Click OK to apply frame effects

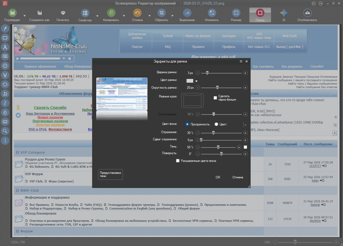pos(218,177)
